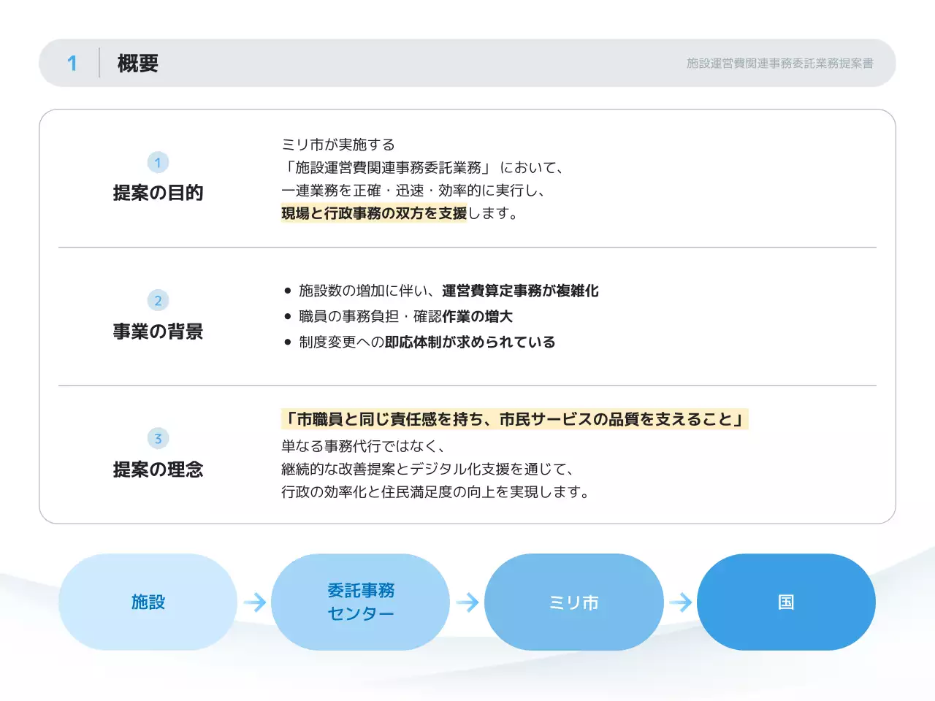935x701 pixels.
Task: Expand the 提案の目的 section
Action: click(159, 193)
